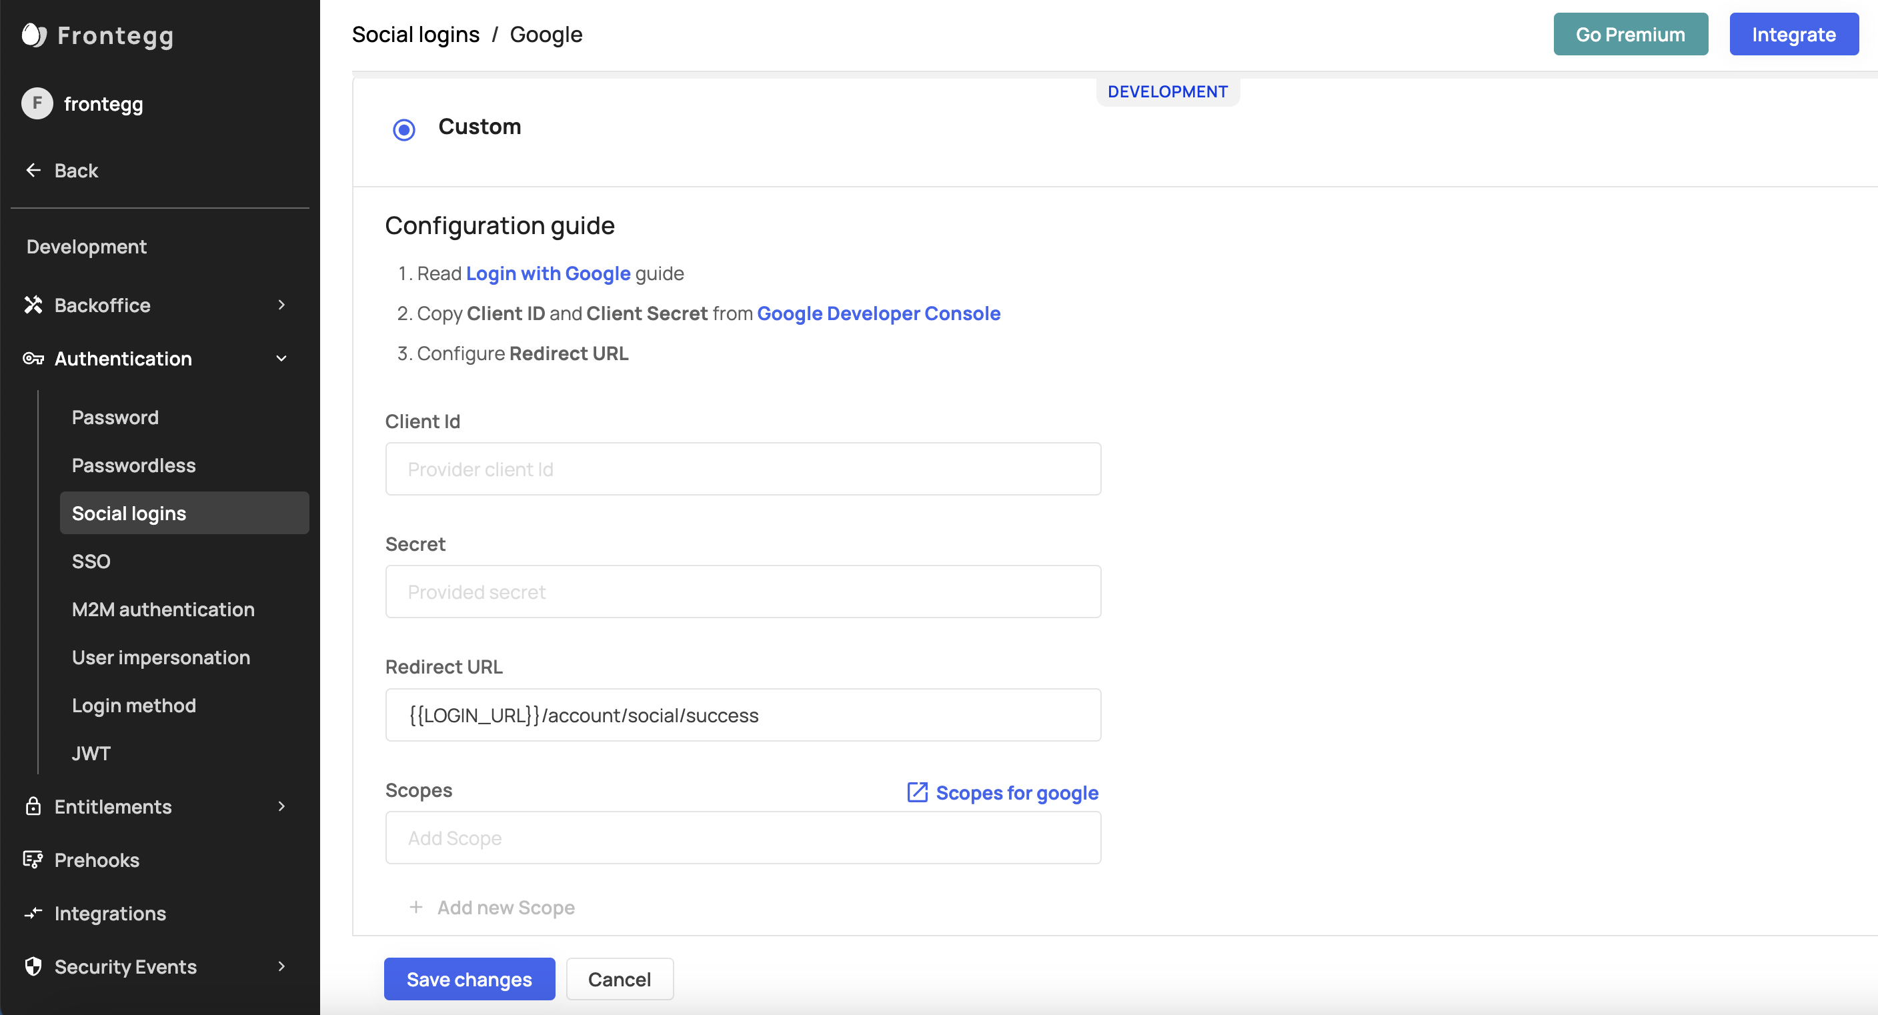The width and height of the screenshot is (1878, 1015).
Task: Focus the Provider client Id field
Action: tap(742, 469)
